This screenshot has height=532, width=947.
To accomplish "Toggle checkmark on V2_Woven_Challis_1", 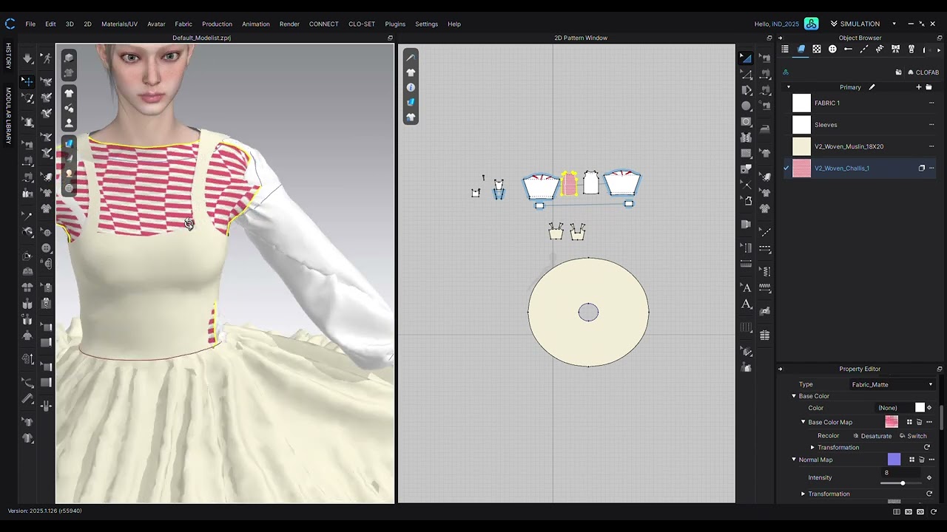I will coord(786,168).
